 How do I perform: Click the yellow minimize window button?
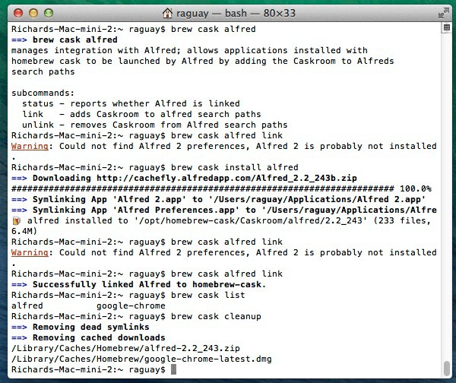coord(33,13)
